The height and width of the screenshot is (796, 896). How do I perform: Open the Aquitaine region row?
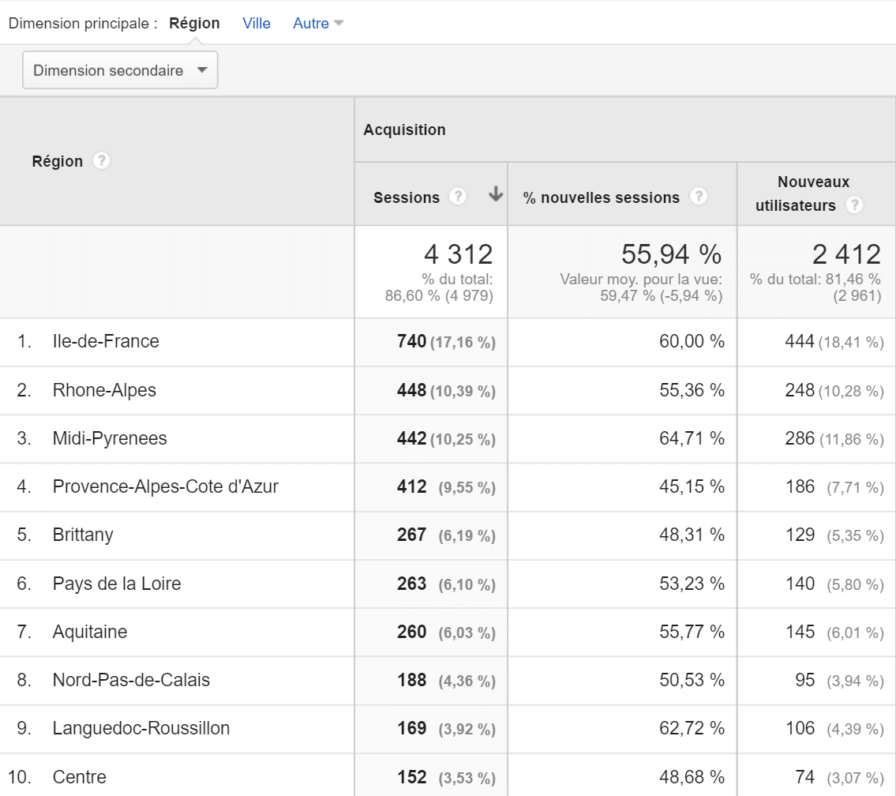pyautogui.click(x=90, y=632)
